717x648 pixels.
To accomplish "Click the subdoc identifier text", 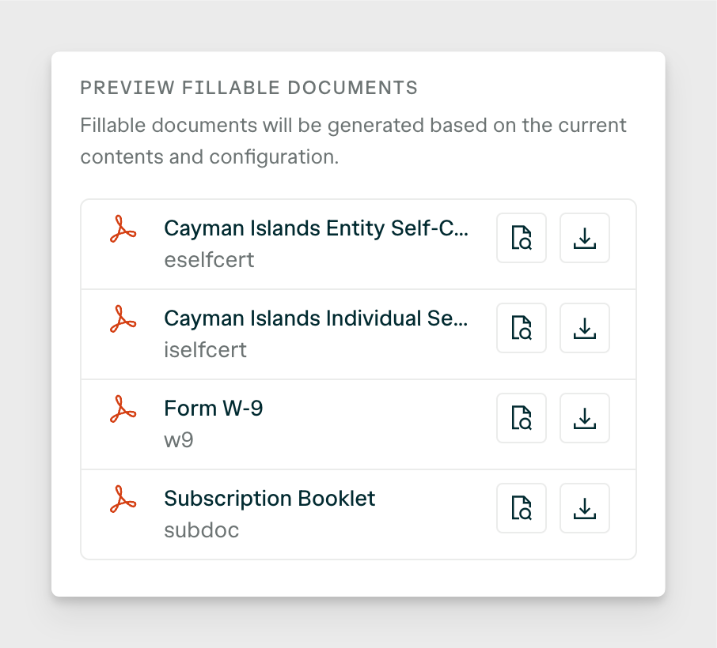I will click(x=202, y=530).
